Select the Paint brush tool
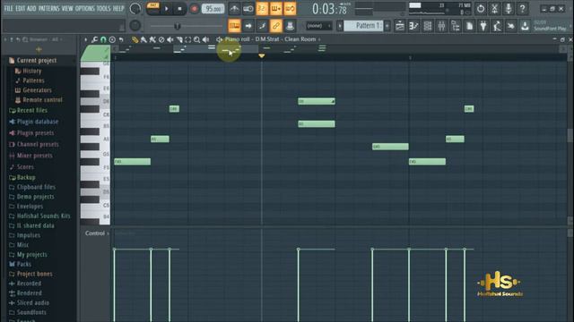Viewport: 574px width, 322px height. [143, 39]
